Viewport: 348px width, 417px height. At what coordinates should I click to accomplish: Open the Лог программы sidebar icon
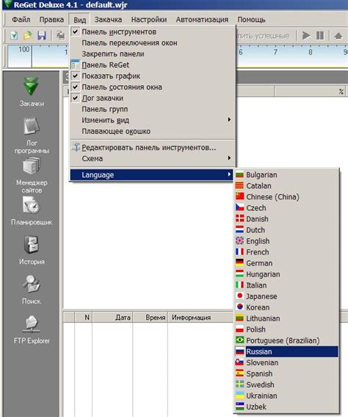[32, 135]
